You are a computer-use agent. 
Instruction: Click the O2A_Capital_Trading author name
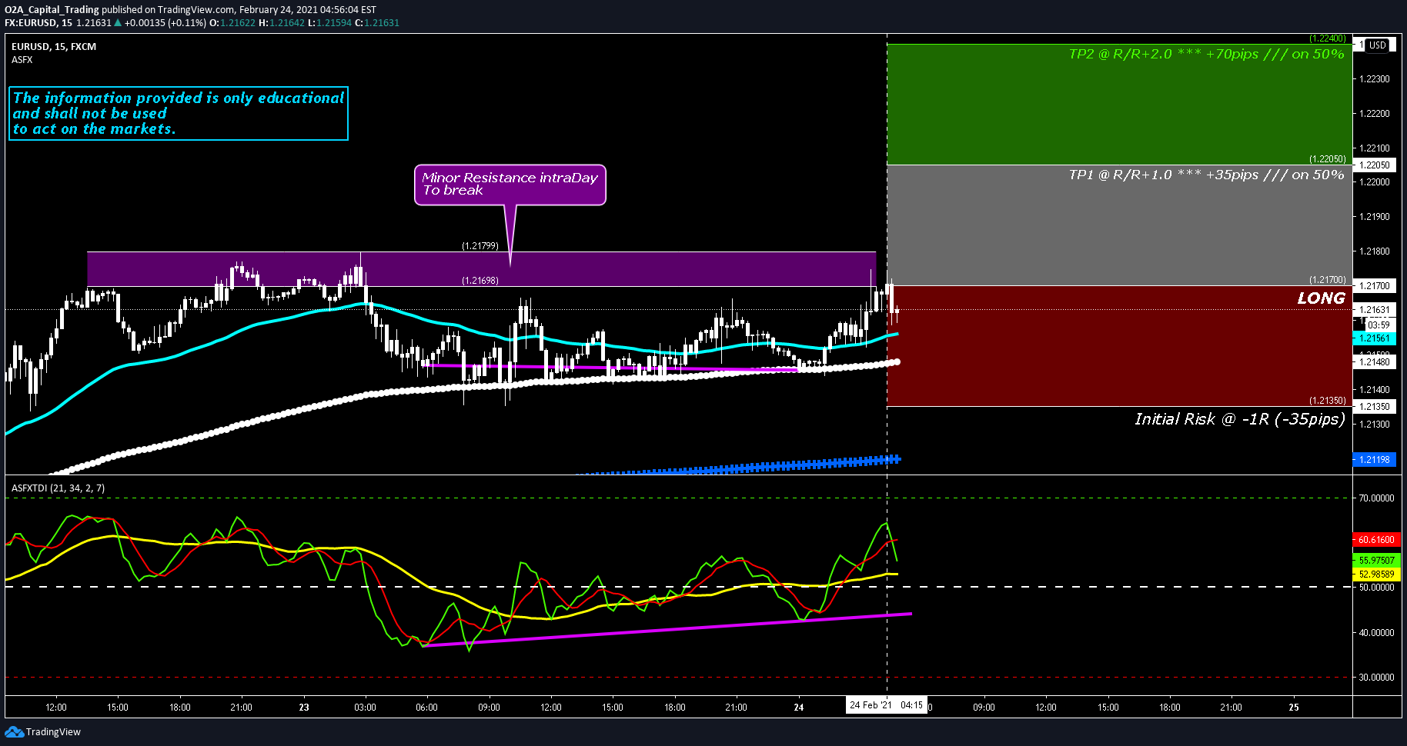pyautogui.click(x=52, y=10)
